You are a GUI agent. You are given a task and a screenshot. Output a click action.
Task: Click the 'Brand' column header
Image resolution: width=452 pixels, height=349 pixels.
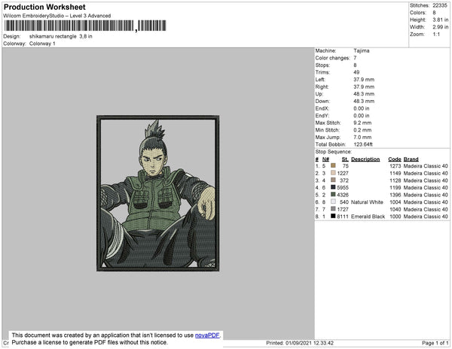click(411, 159)
